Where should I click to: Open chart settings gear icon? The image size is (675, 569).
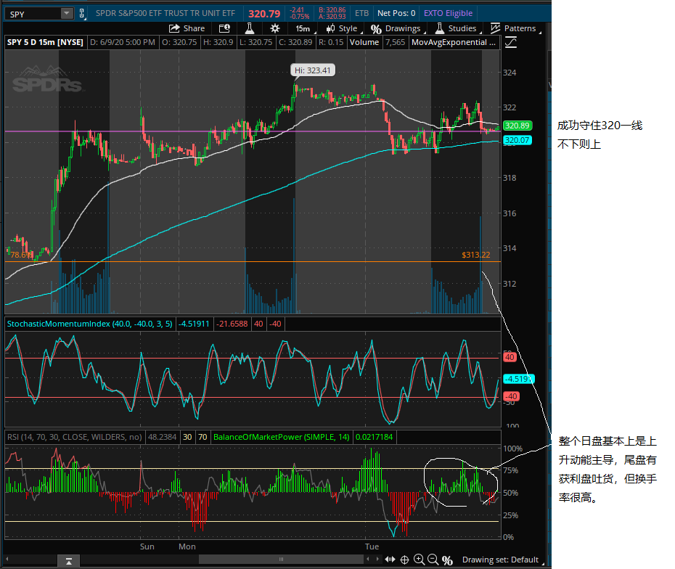tap(274, 28)
